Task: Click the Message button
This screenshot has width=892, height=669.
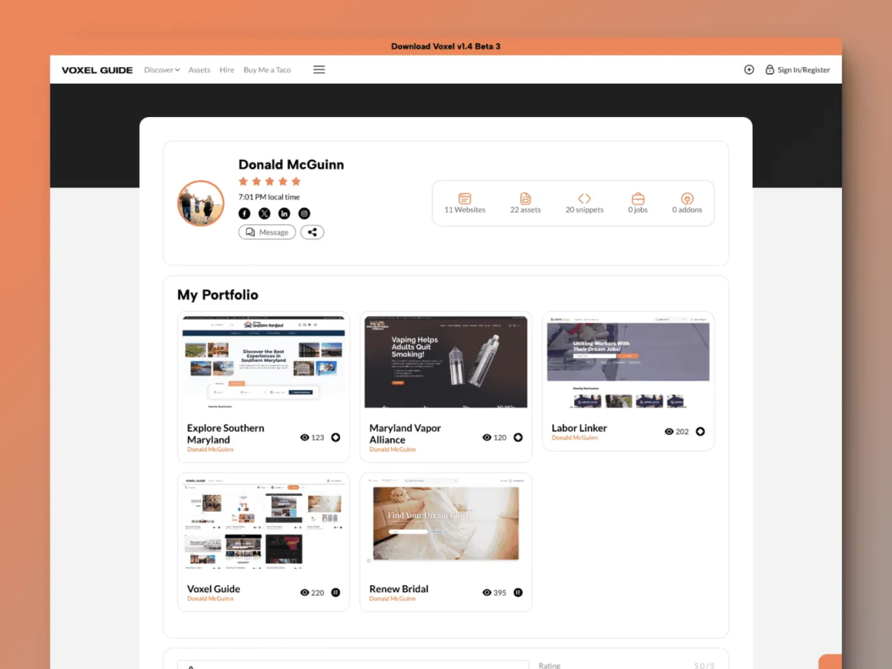Action: [x=267, y=232]
